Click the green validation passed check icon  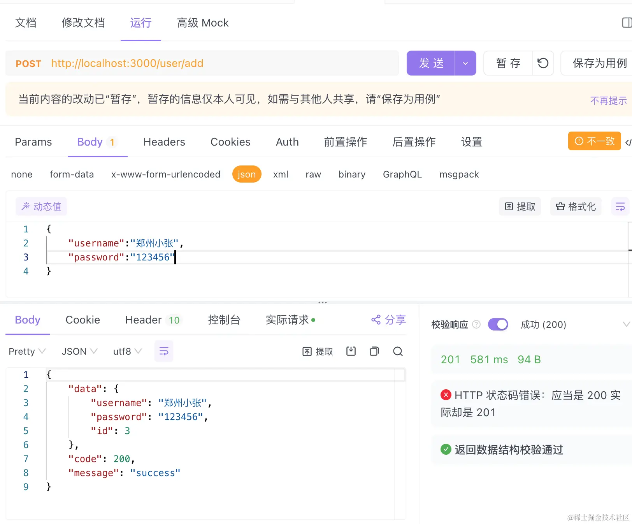point(446,450)
